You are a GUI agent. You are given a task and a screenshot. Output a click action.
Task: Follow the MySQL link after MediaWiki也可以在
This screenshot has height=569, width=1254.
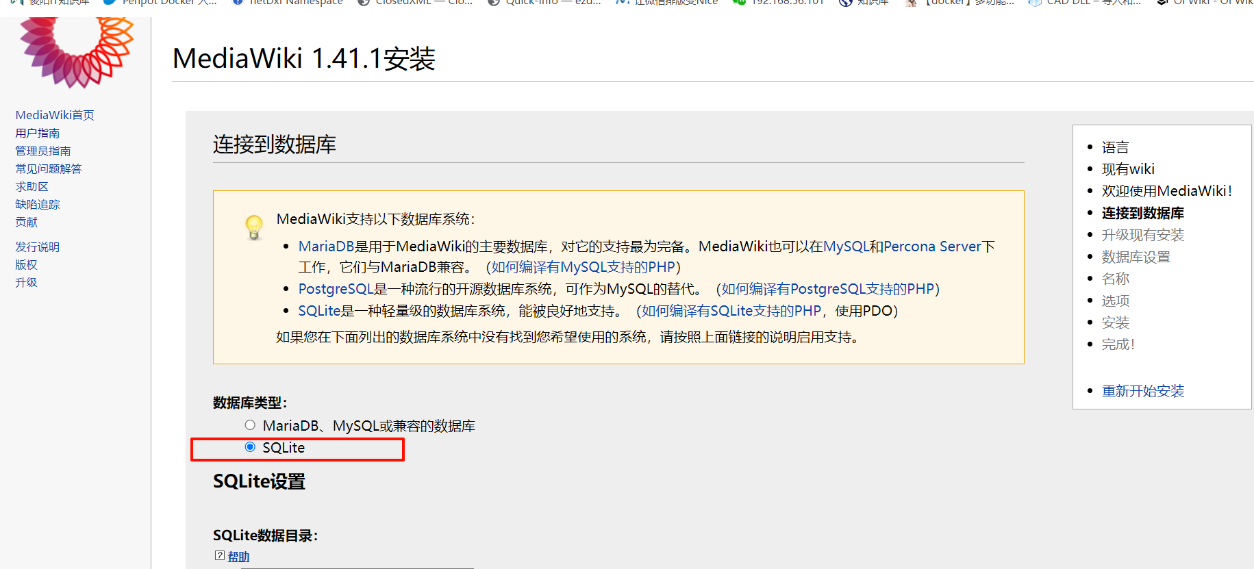pyautogui.click(x=846, y=246)
